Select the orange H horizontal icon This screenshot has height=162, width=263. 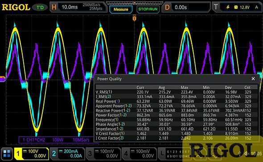(54, 7)
